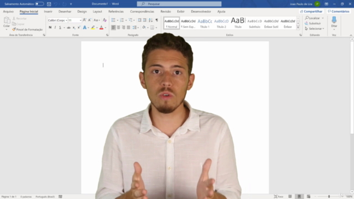Viewport: 354px width, 199px height.
Task: Collapse the ribbon arrow
Action: pos(351,35)
